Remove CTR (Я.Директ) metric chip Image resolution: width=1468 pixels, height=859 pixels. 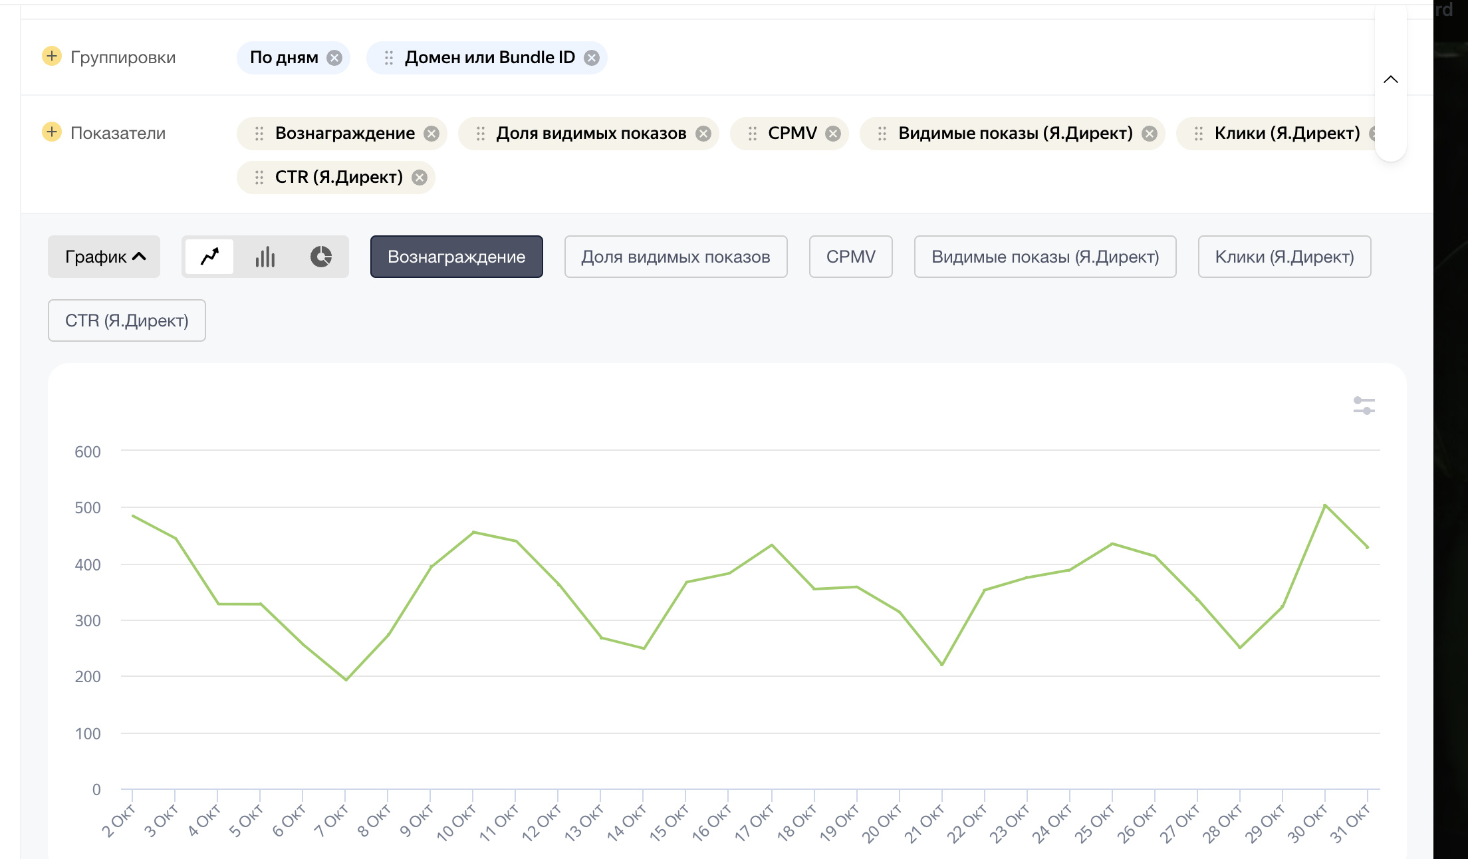419,178
